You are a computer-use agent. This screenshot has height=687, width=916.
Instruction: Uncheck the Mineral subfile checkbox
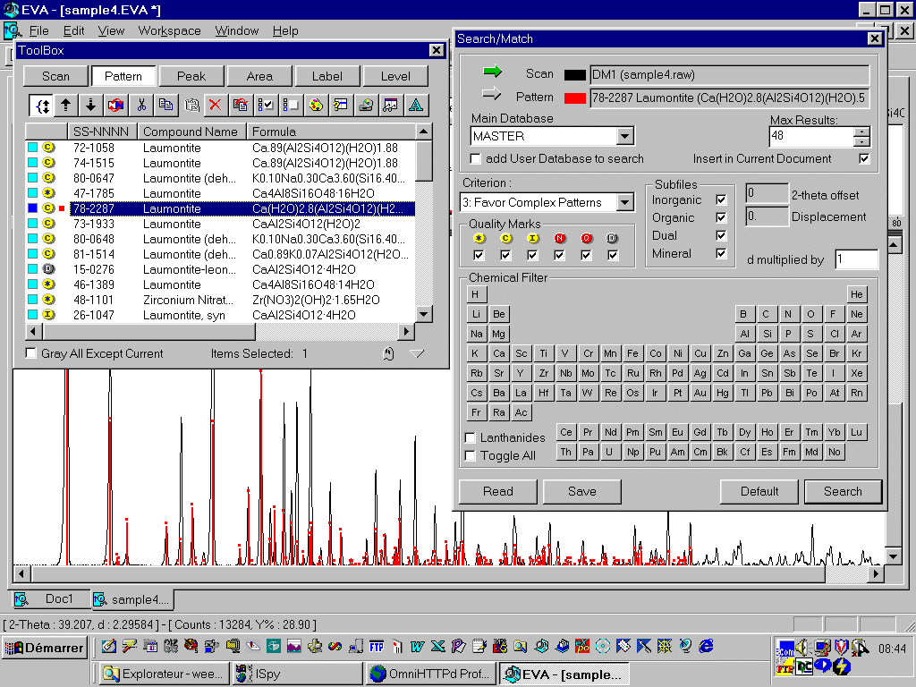point(721,253)
